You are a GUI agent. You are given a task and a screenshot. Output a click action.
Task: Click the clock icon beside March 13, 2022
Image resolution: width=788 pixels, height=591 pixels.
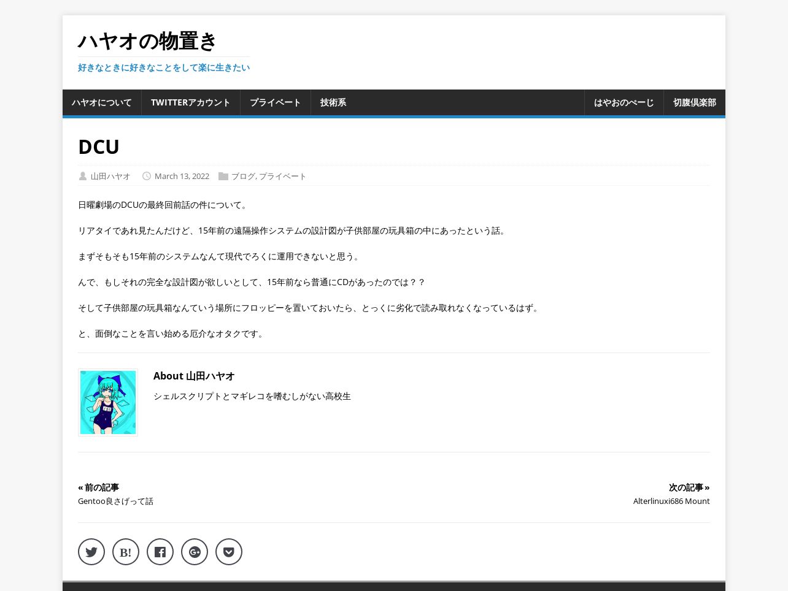click(x=147, y=176)
